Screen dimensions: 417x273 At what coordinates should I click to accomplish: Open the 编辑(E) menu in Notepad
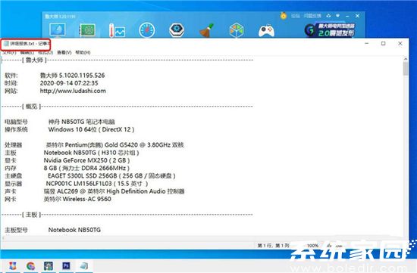tap(27, 52)
